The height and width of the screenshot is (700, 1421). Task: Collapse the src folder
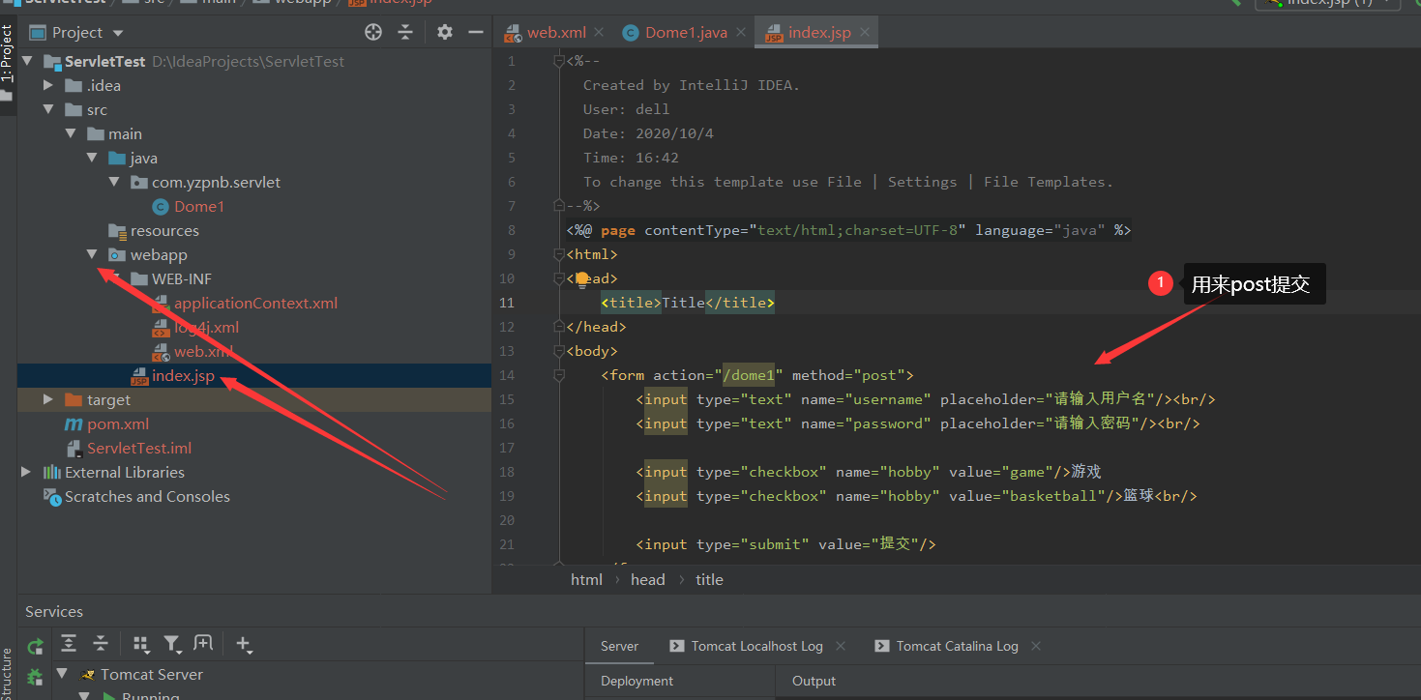(48, 109)
